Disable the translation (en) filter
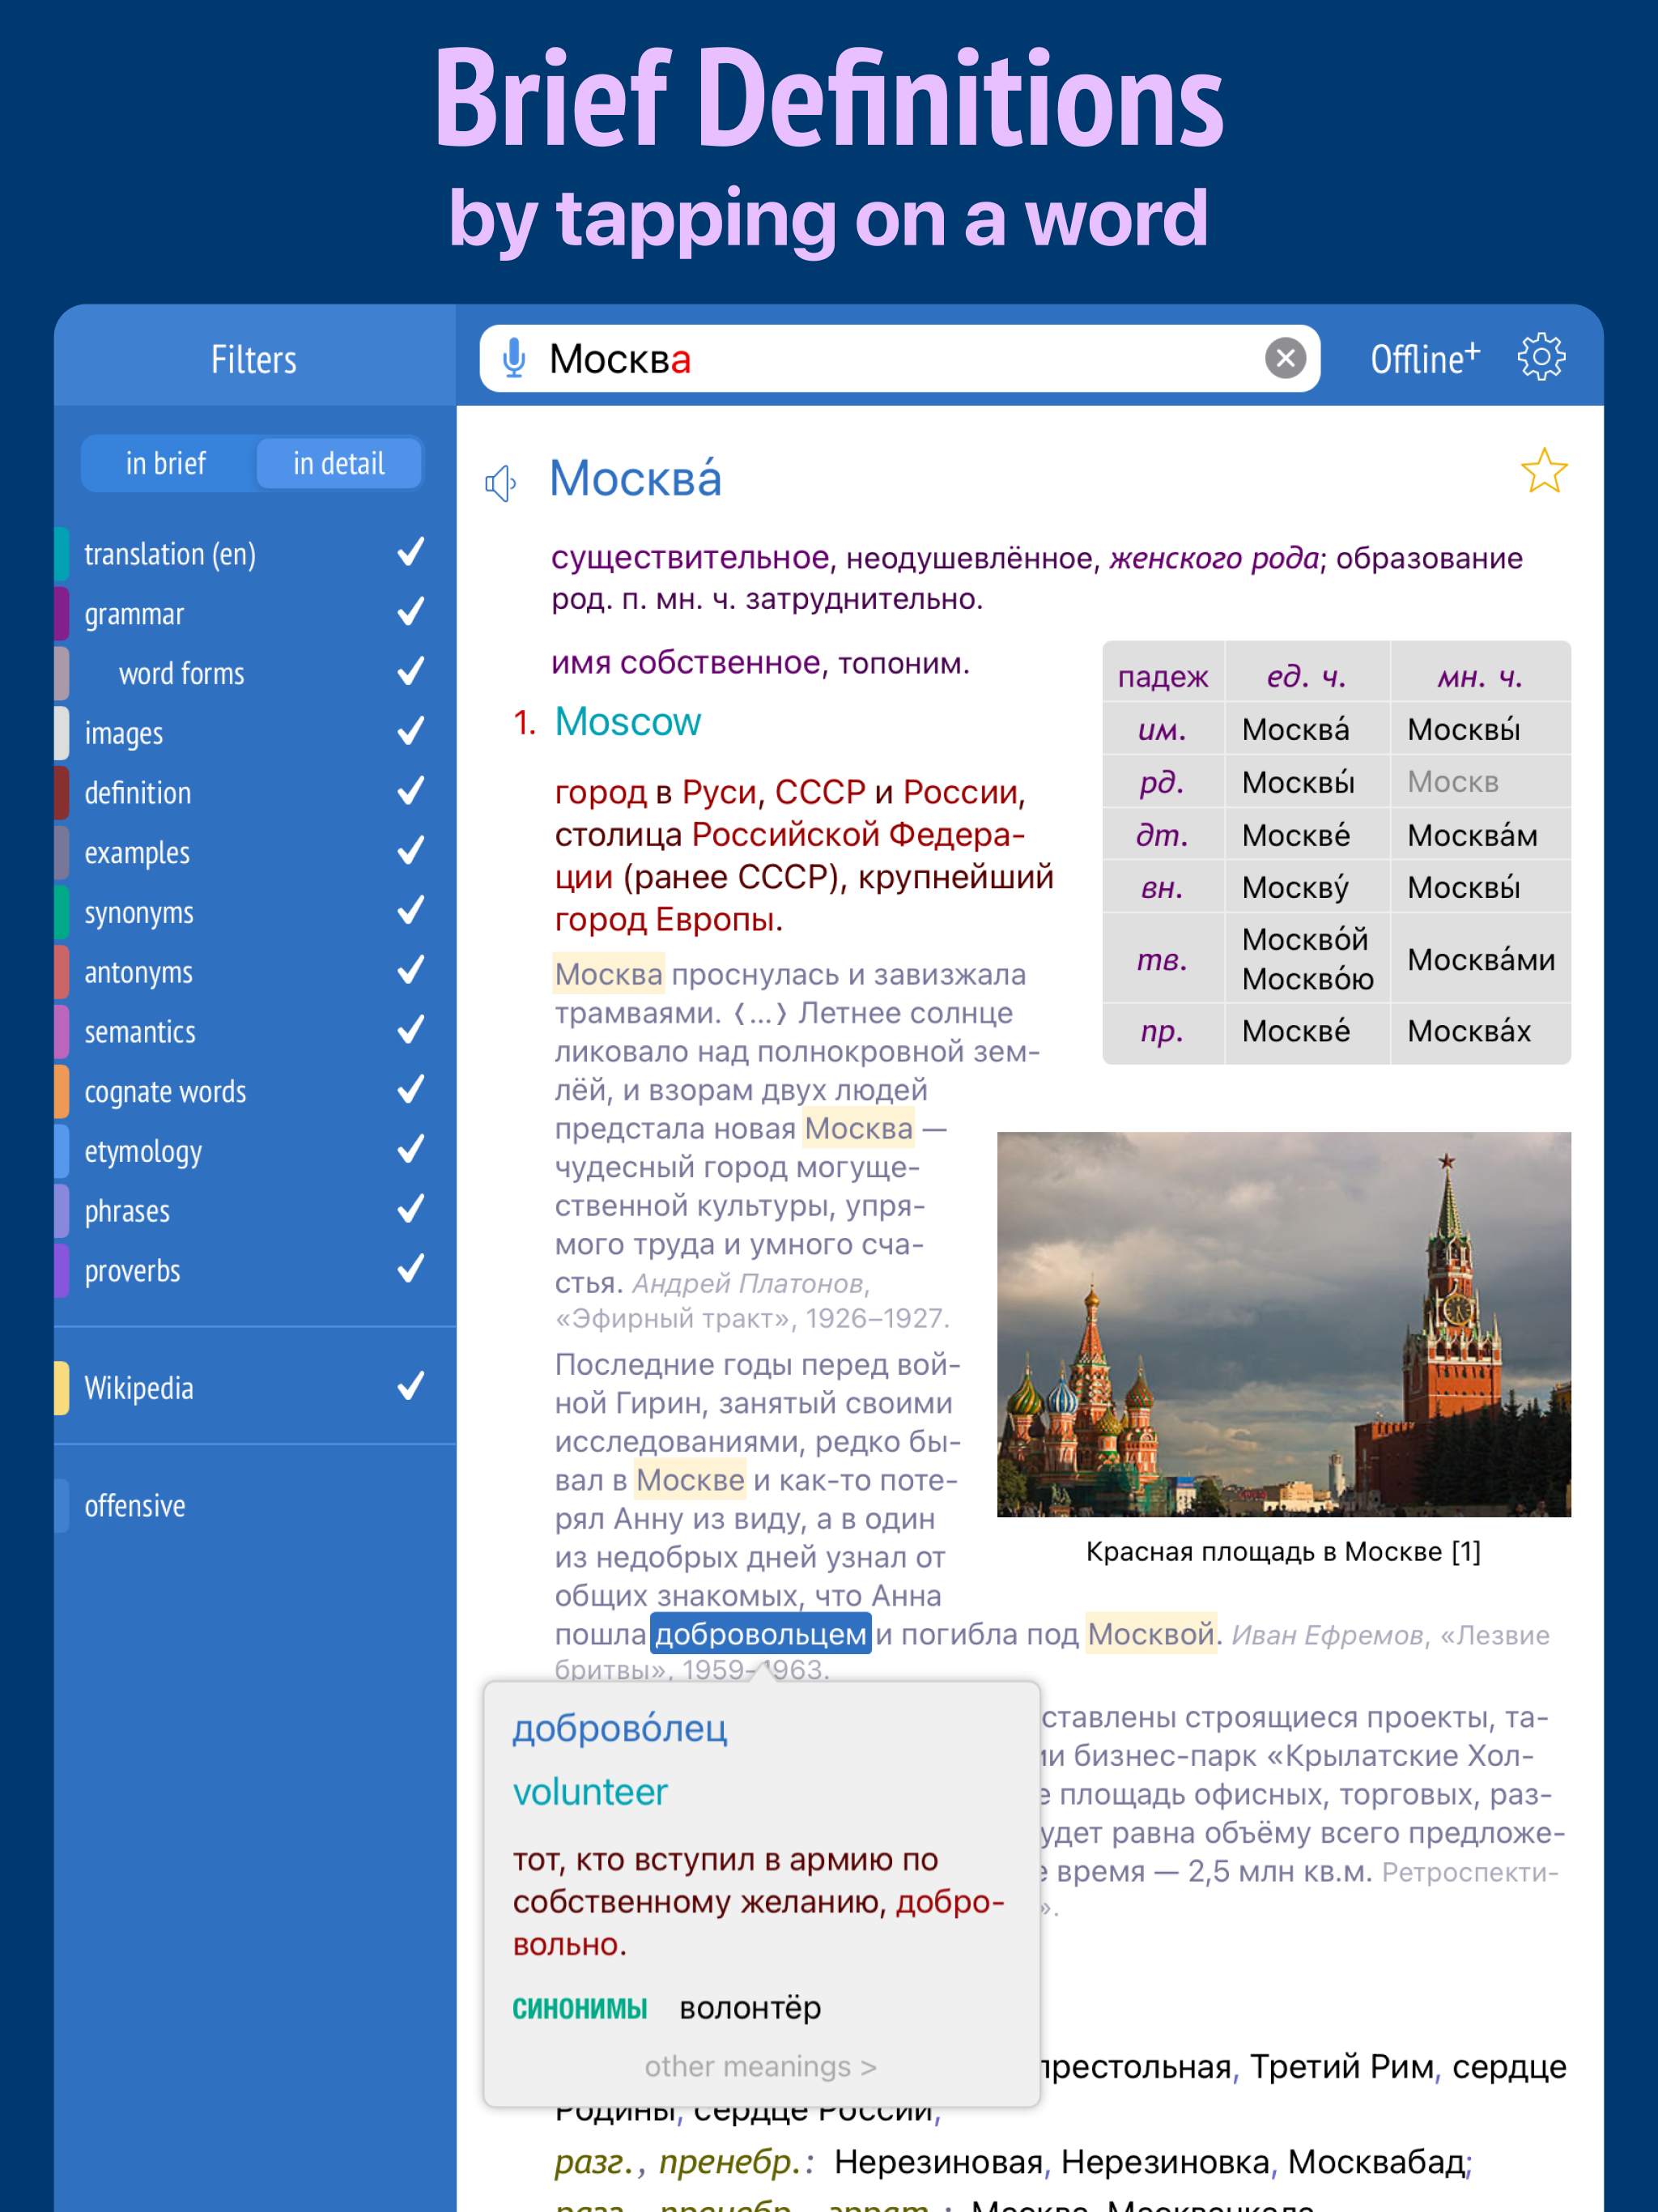The width and height of the screenshot is (1658, 2212). (408, 553)
